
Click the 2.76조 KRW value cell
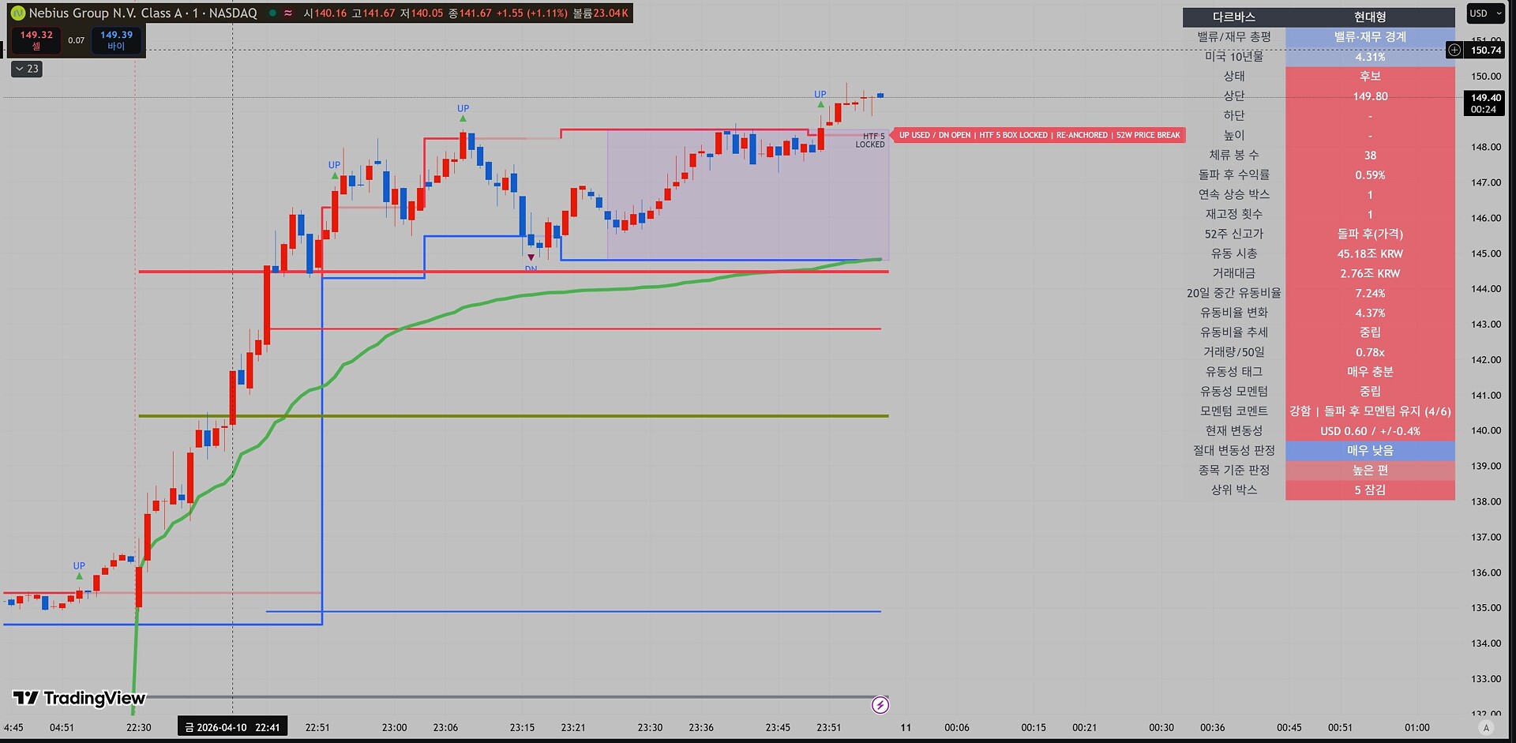pos(1370,273)
